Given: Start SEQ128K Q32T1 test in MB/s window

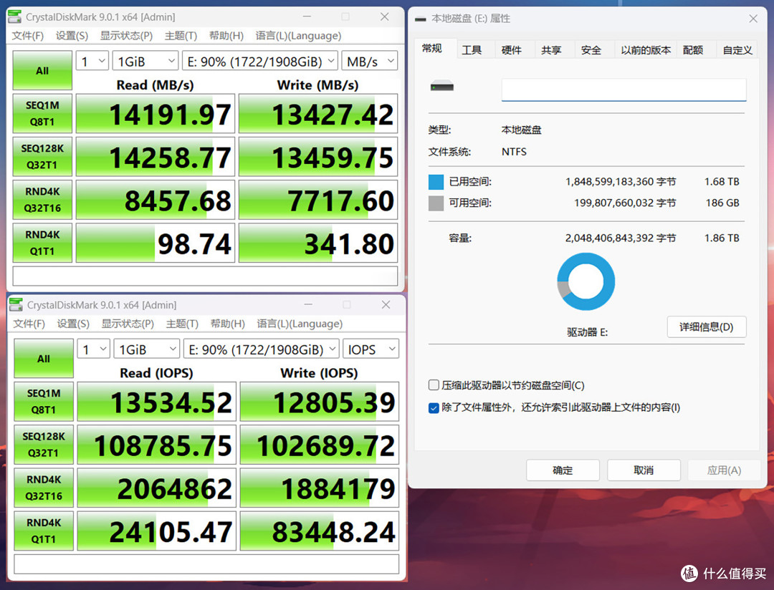Looking at the screenshot, I should click(42, 156).
